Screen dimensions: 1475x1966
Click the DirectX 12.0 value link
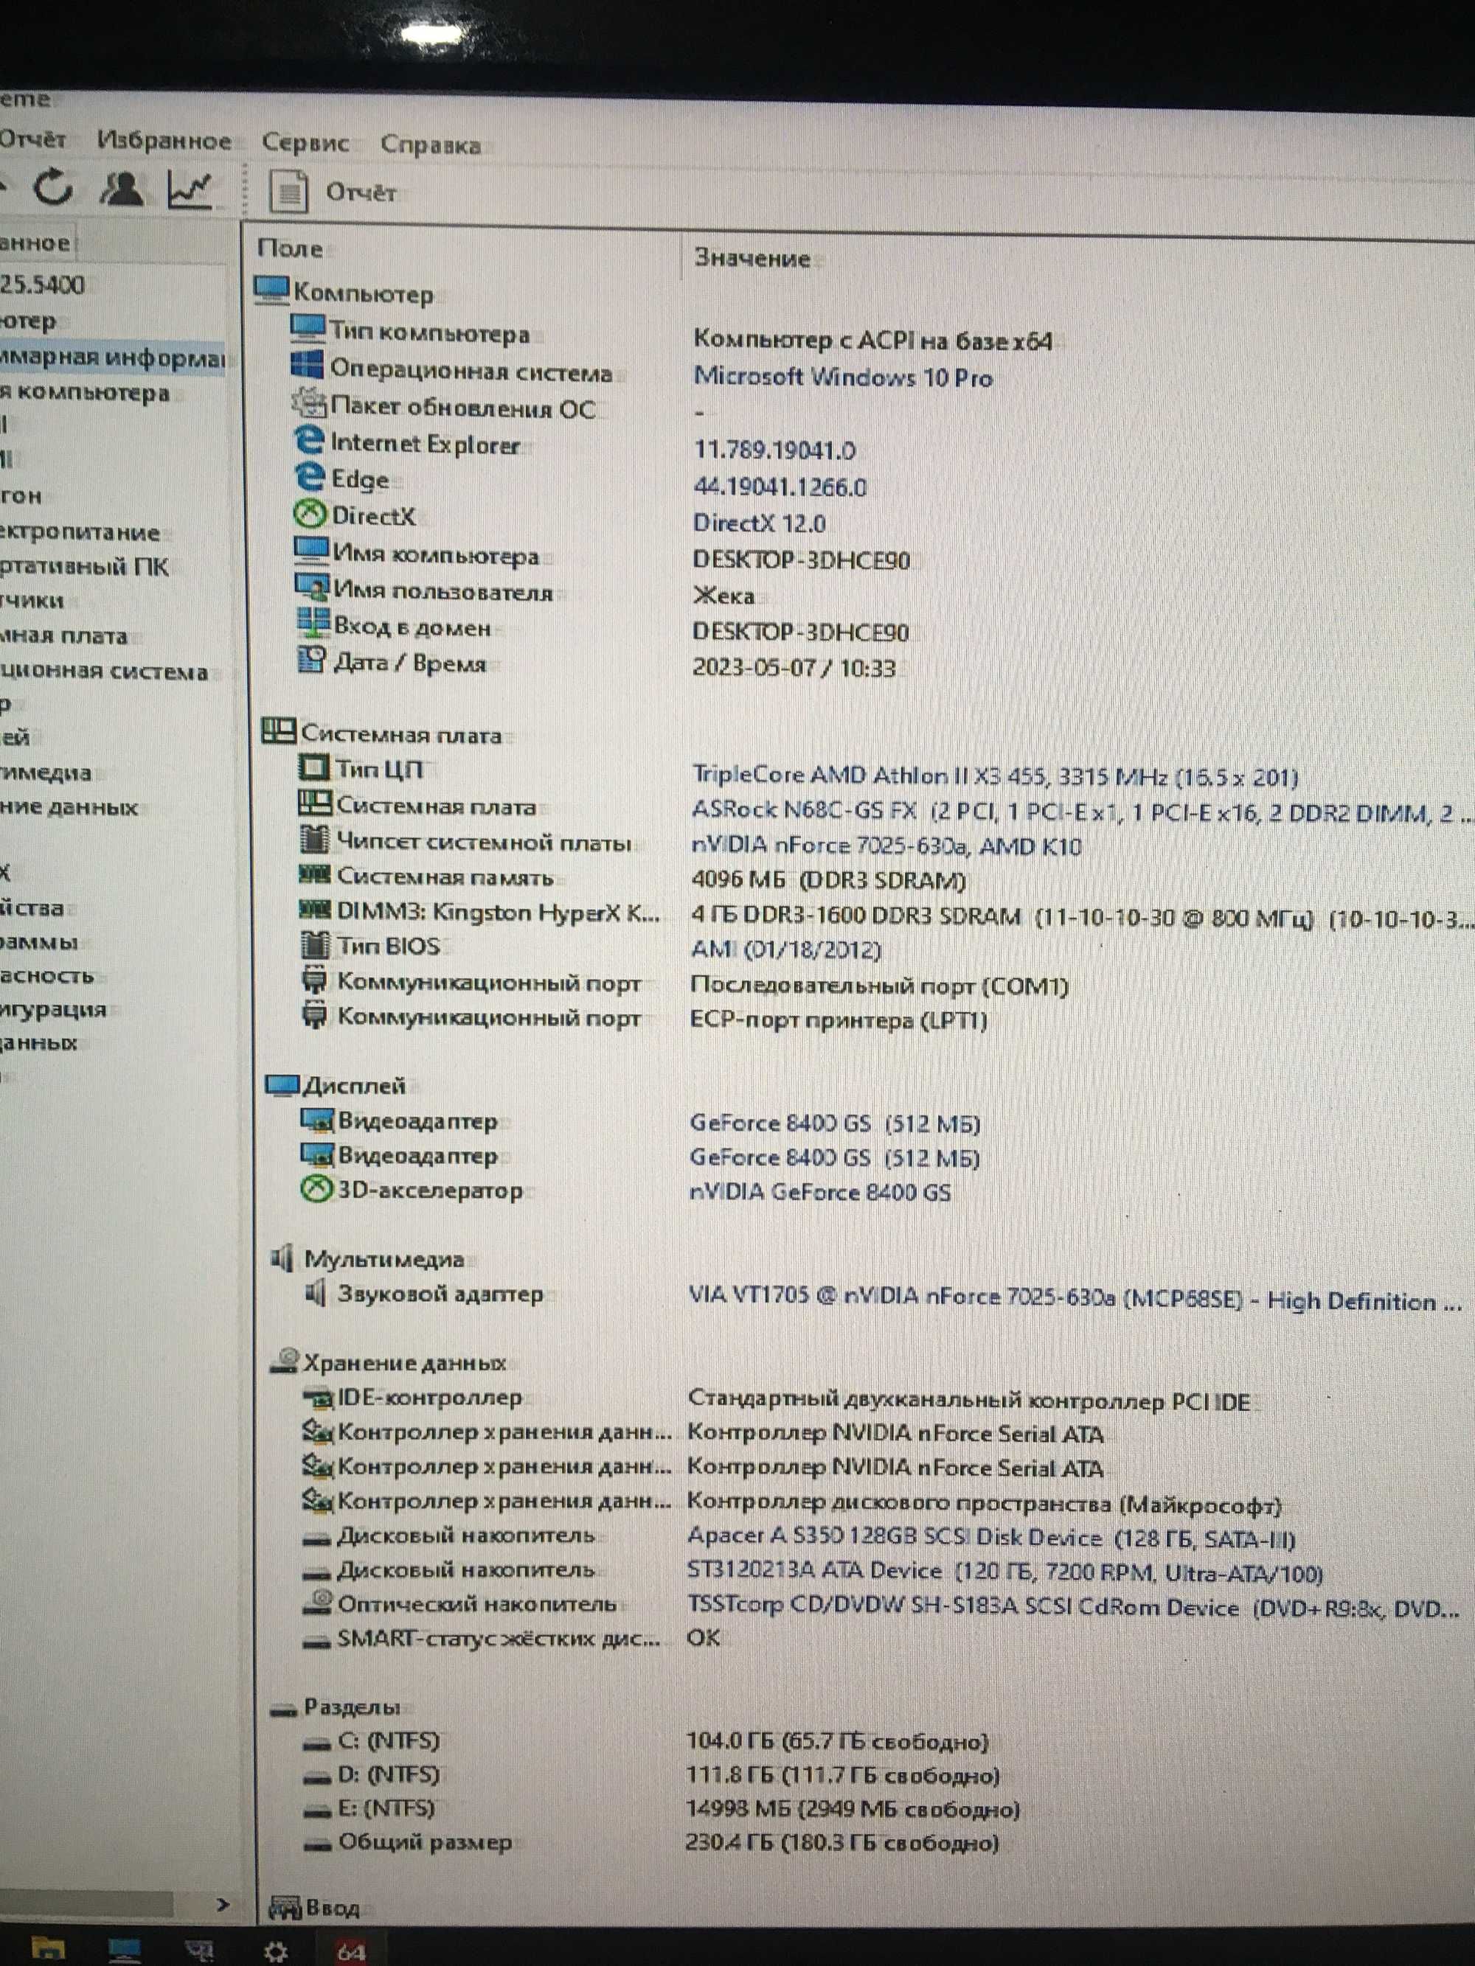pos(760,523)
